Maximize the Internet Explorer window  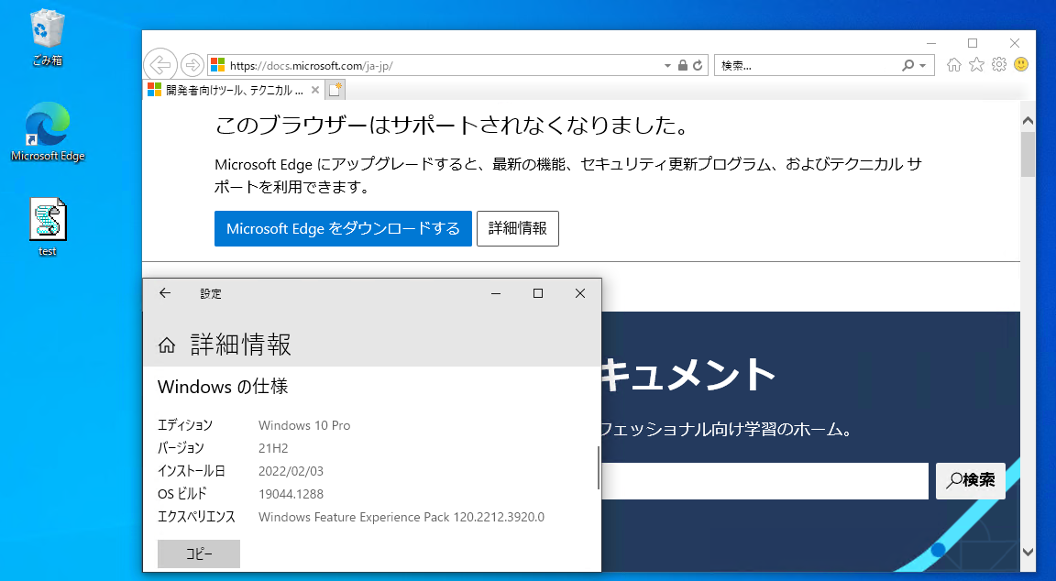973,43
